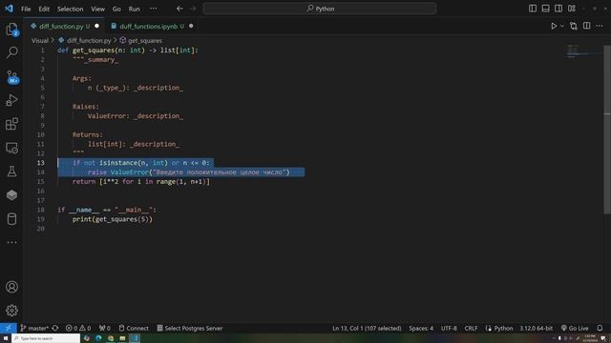
Task: Toggle the secondary side bar
Action: point(558,9)
